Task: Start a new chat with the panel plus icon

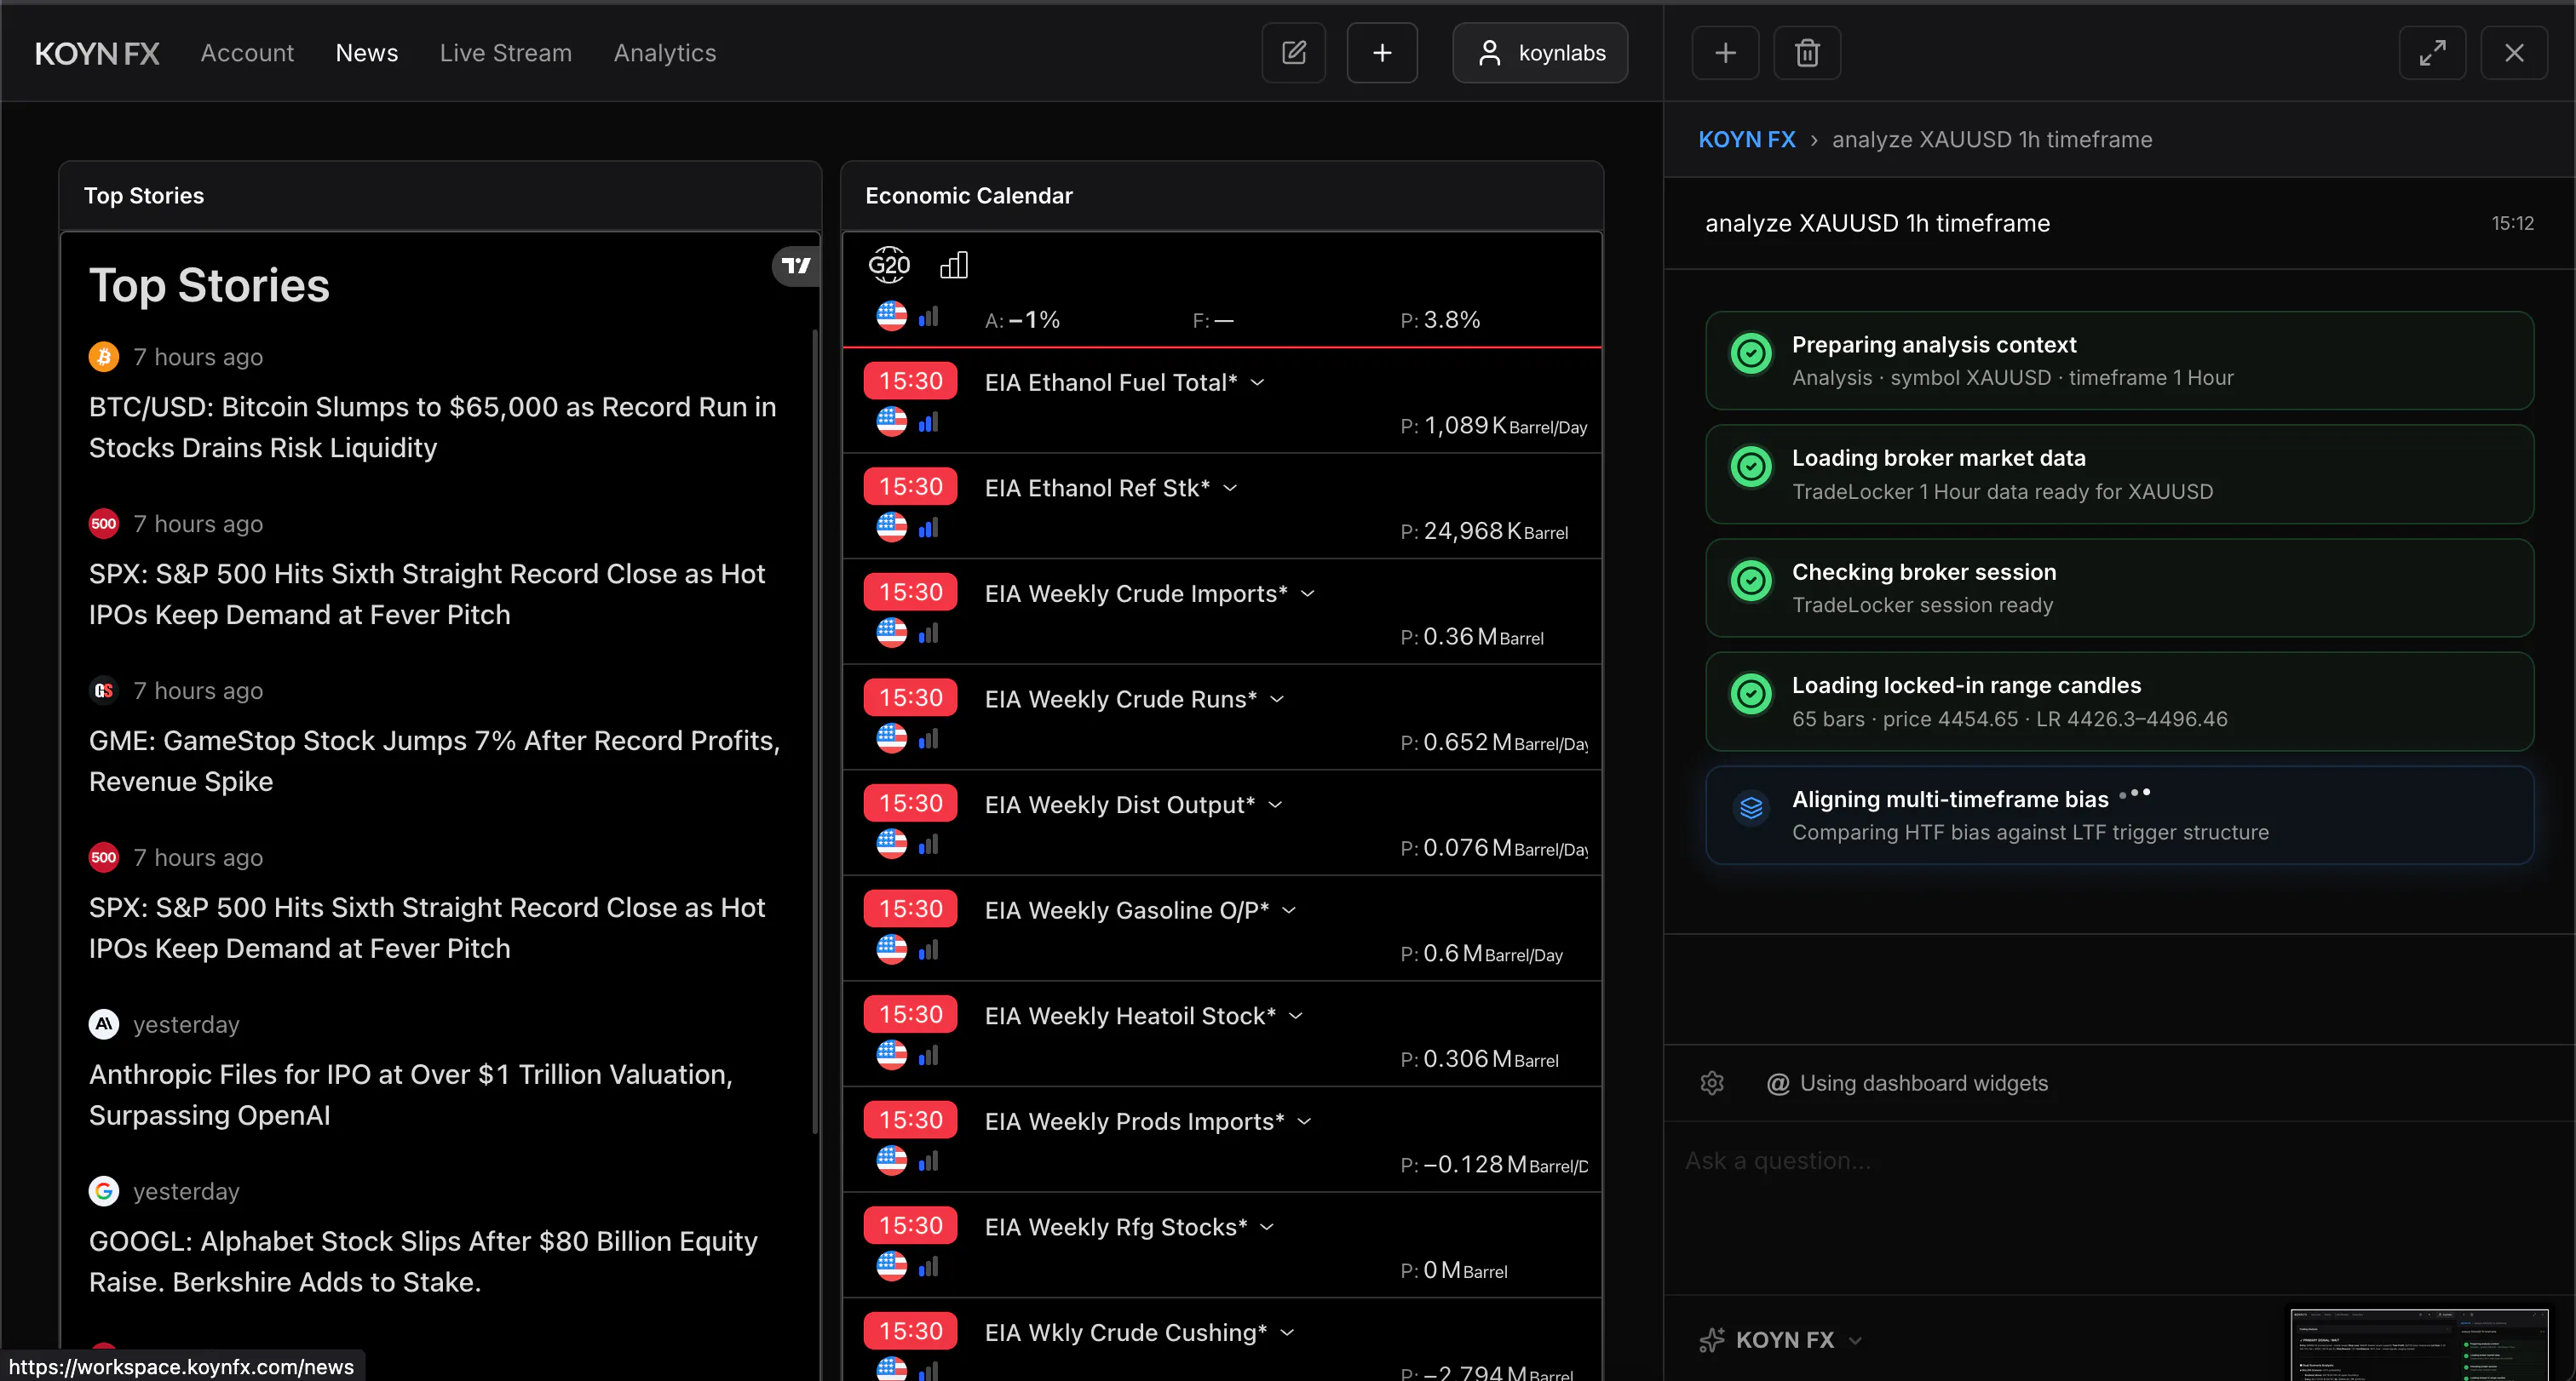Action: point(1725,53)
